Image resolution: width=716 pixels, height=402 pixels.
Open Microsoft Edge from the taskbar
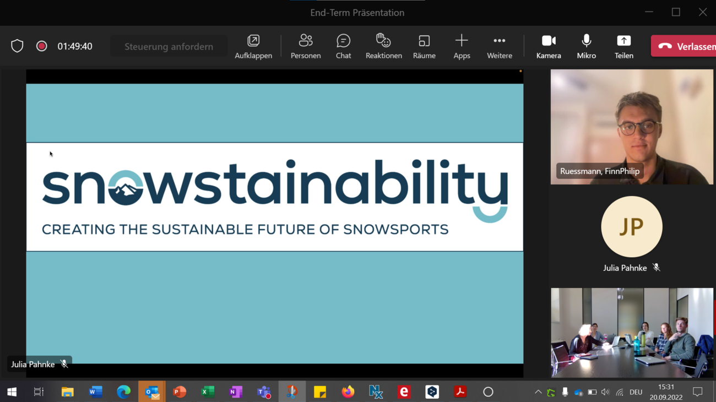coord(123,392)
